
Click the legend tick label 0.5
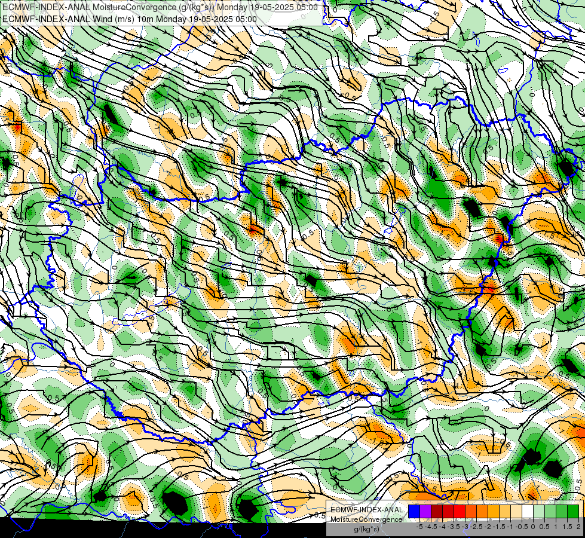click(544, 527)
